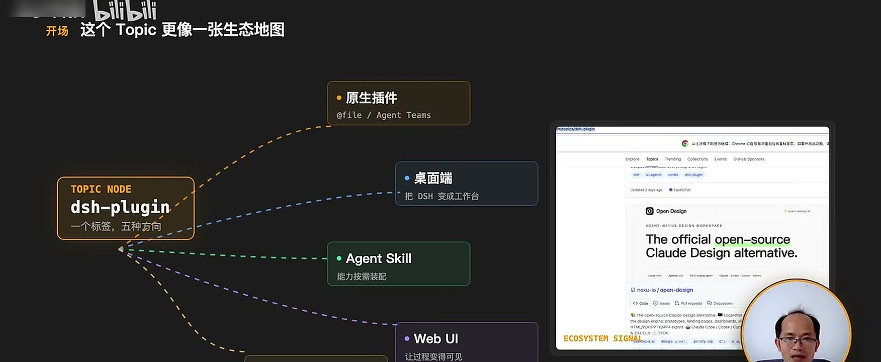
Task: Open the Pull requests tab label
Action: (691, 303)
